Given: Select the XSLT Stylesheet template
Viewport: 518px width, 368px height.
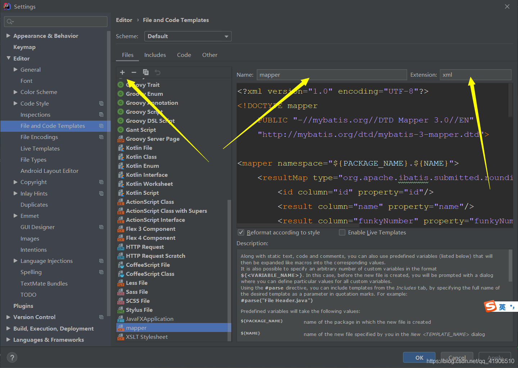Looking at the screenshot, I should pyautogui.click(x=147, y=337).
